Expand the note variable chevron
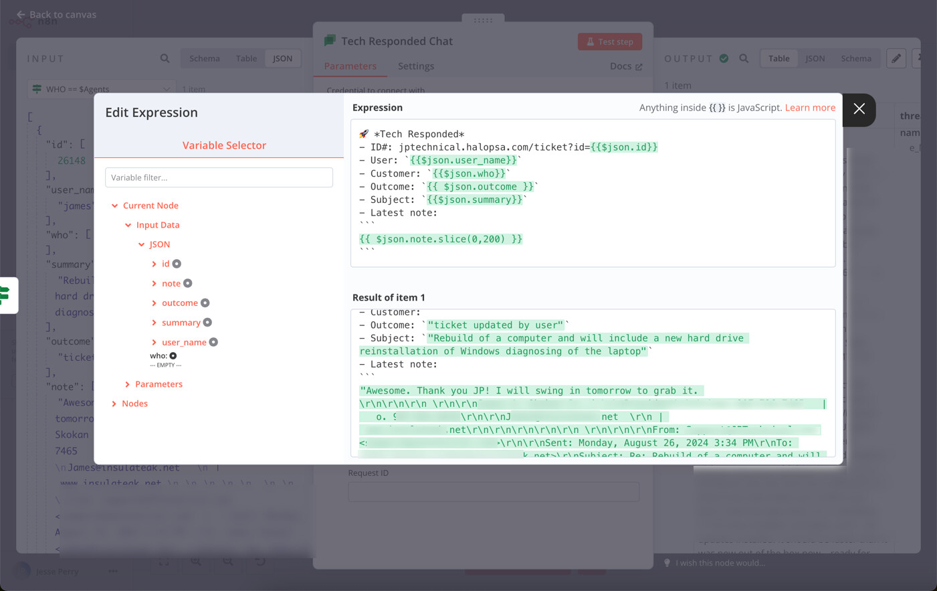 (154, 283)
